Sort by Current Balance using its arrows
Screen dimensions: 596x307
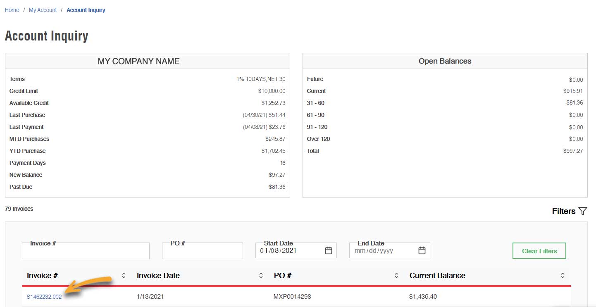click(563, 276)
